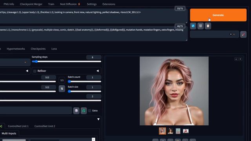Go to the Settings tab

[92, 4]
